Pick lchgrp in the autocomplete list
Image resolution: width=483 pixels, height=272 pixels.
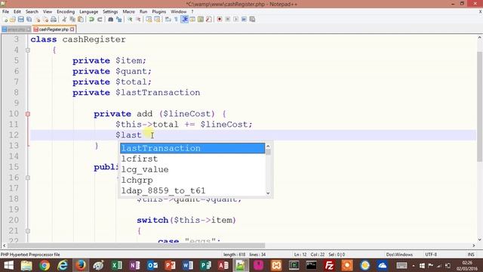tap(192, 180)
